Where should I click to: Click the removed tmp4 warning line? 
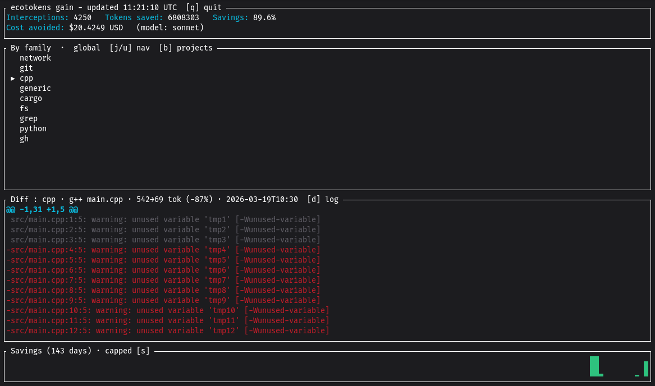coord(163,250)
